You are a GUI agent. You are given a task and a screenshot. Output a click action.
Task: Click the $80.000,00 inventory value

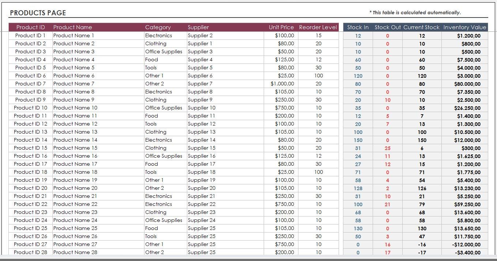tap(464, 84)
